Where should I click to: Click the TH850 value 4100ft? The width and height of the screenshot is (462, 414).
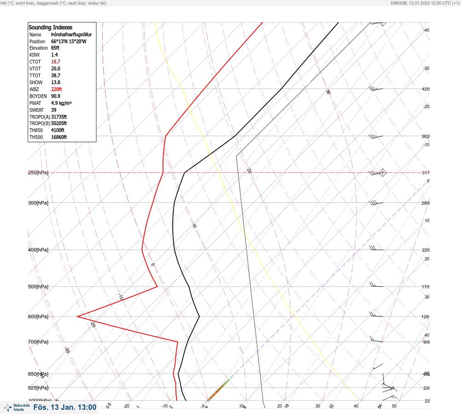(x=58, y=130)
